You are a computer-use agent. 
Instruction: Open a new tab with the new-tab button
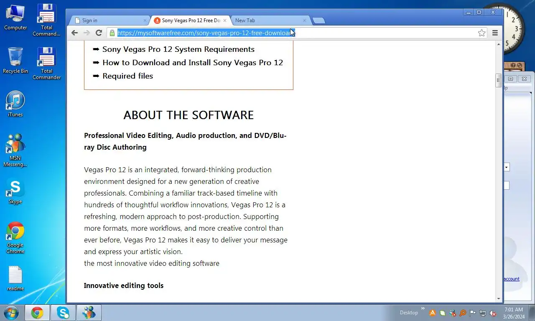click(x=318, y=20)
